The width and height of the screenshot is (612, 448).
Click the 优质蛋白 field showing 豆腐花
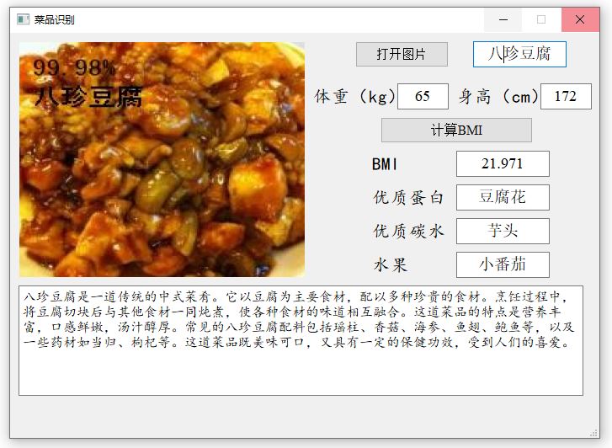(x=503, y=197)
